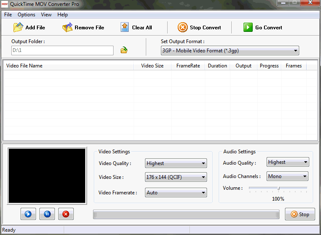Viewport: 321px width, 235px height.
Task: Click the Duration column header
Action: 217,66
